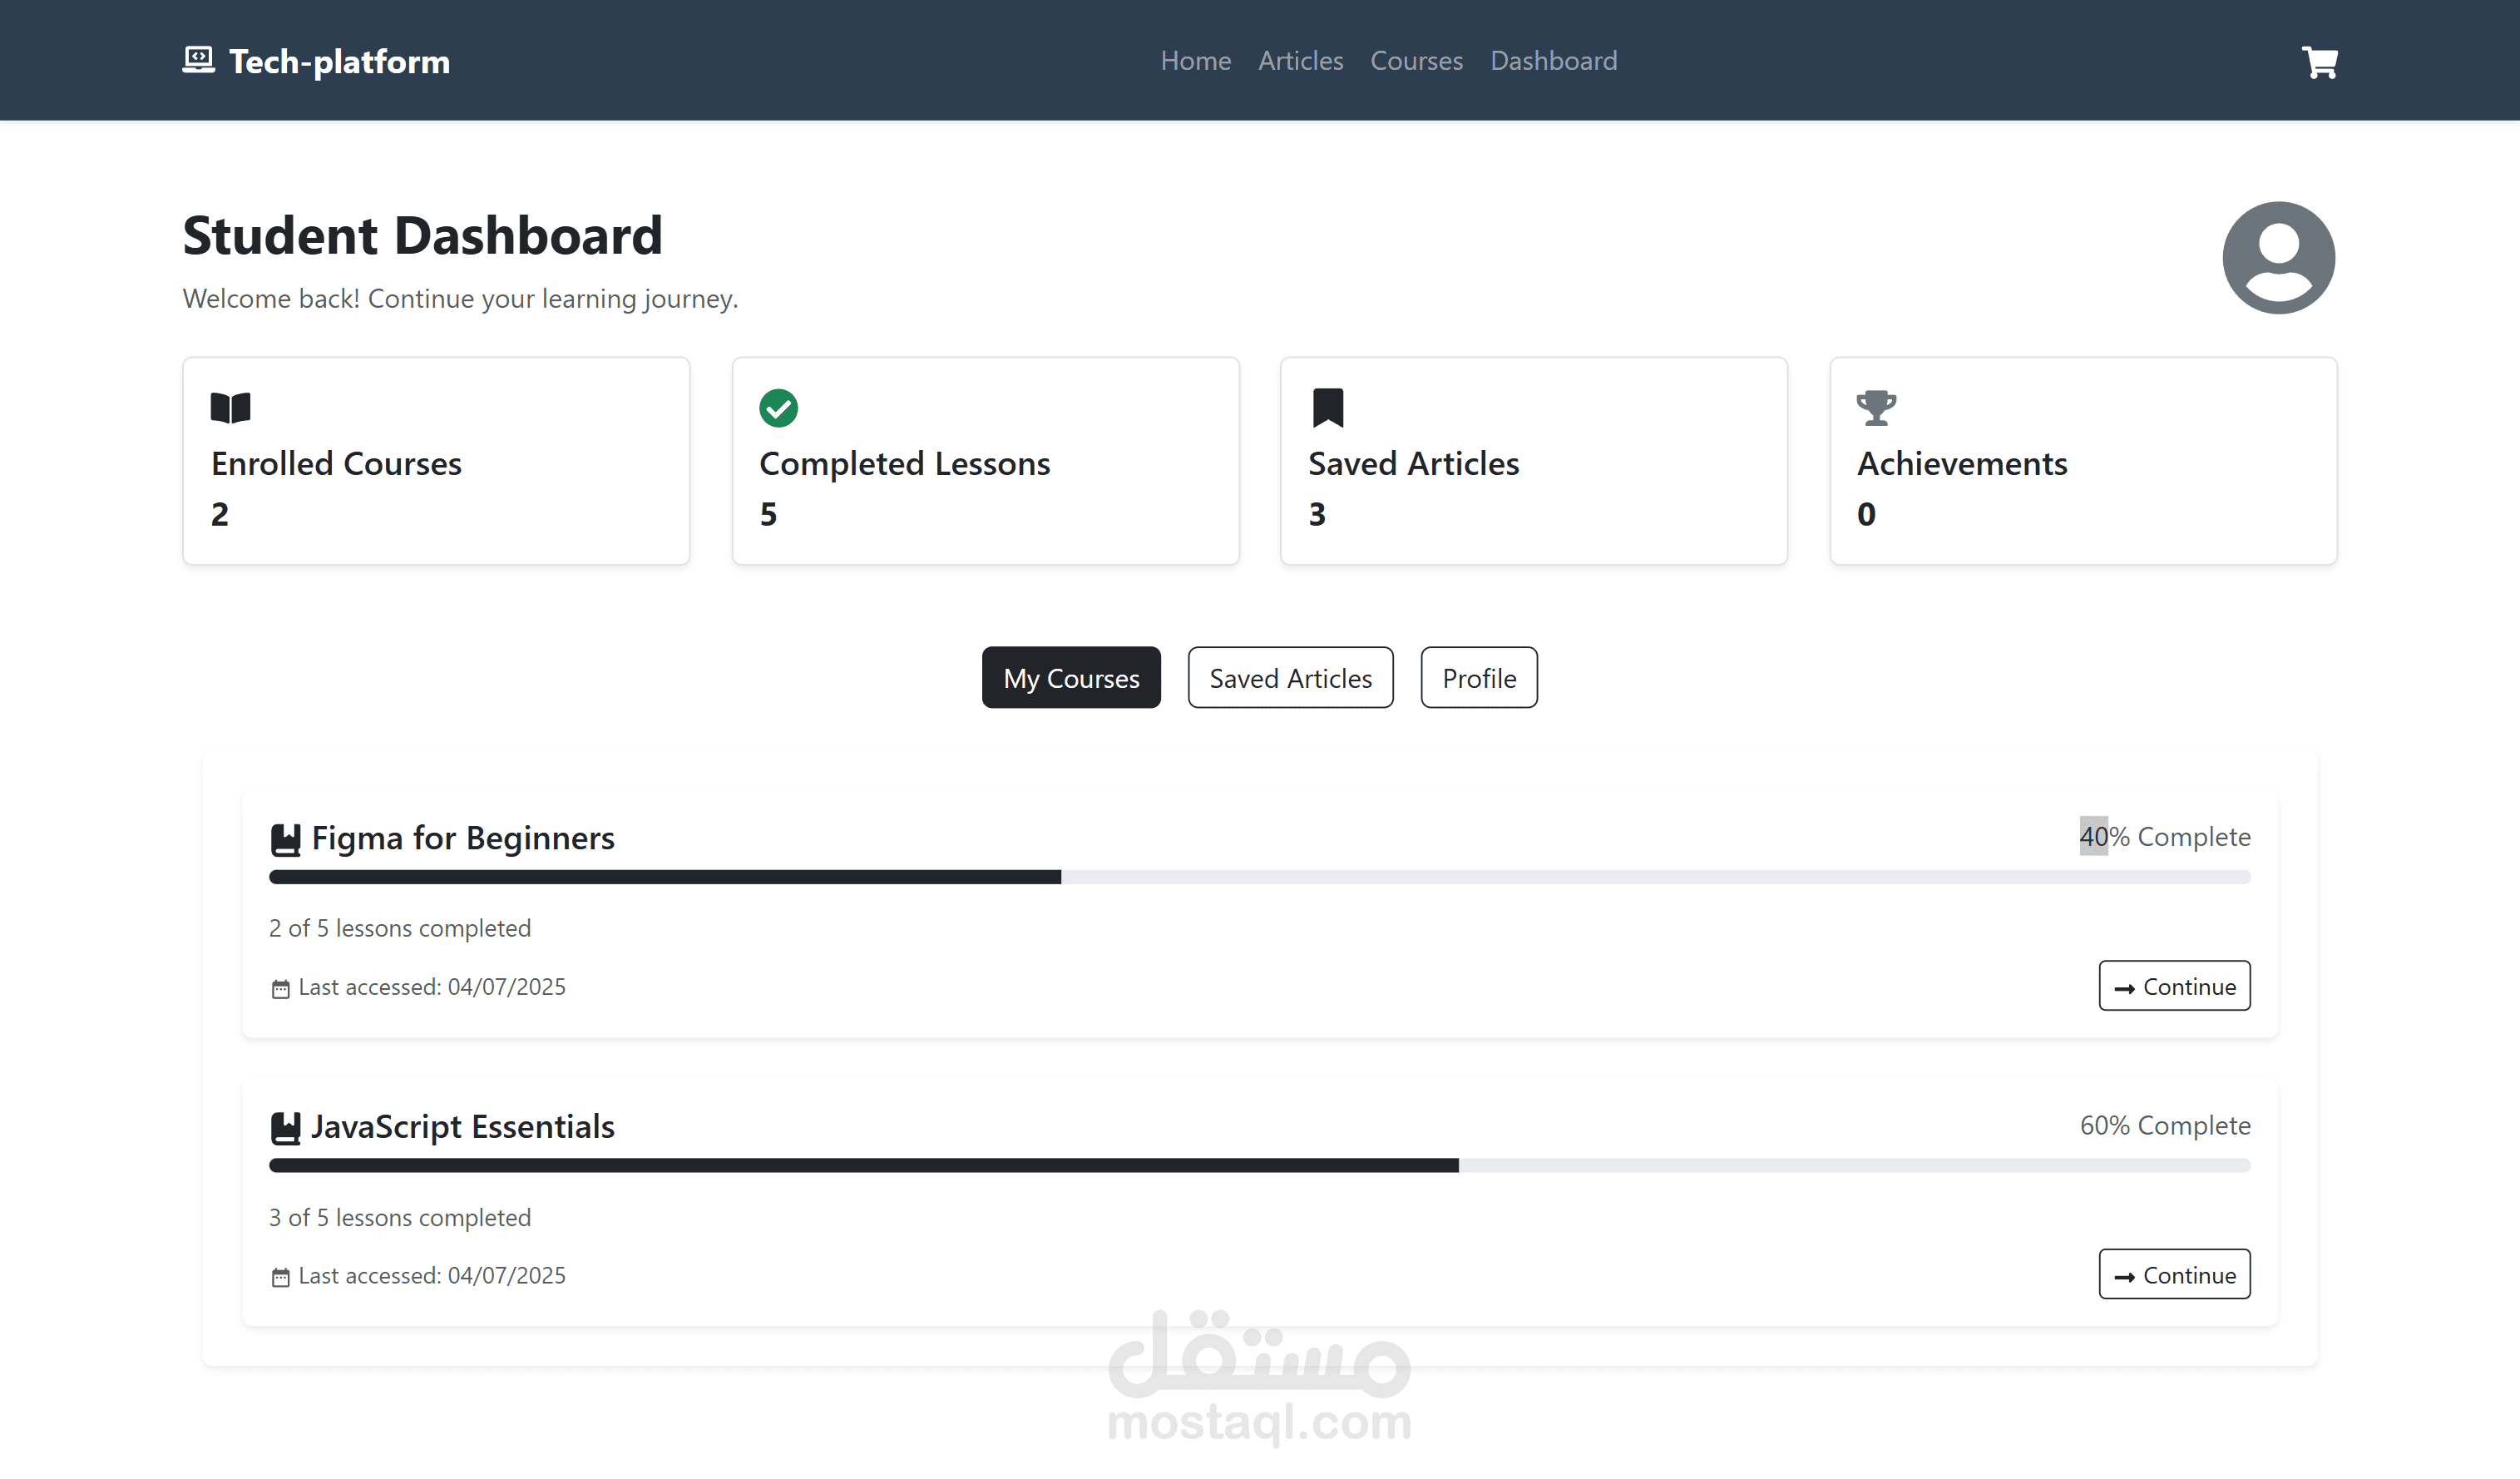2520x1479 pixels.
Task: Open the Profile tab
Action: pos(1478,678)
